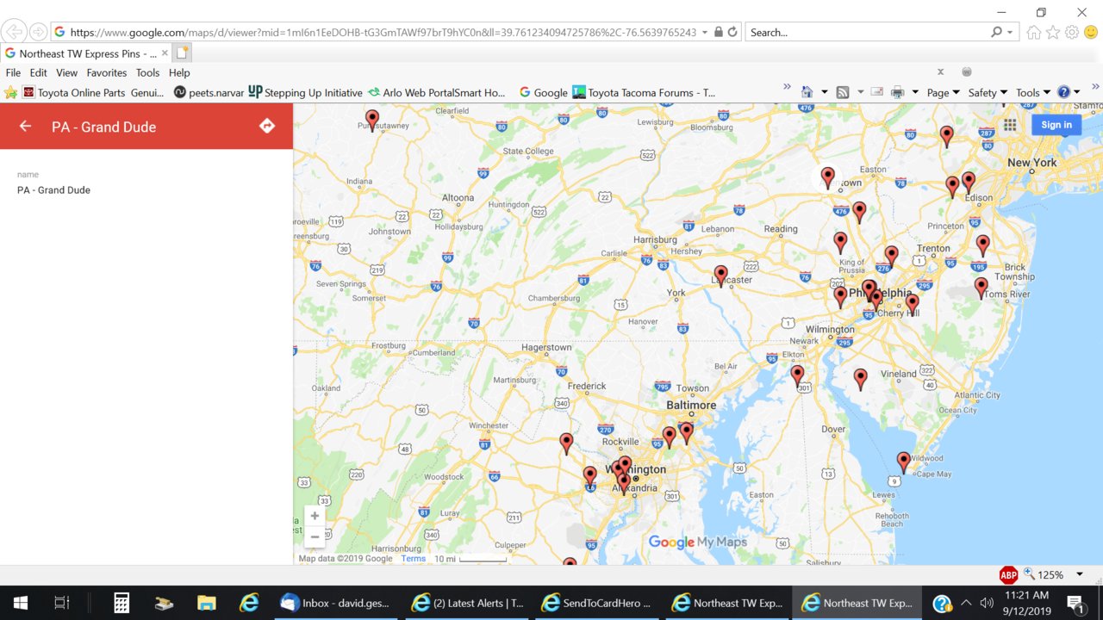Screen dimensions: 1103x620
Task: Open Calculator from the taskbar
Action: pos(121,603)
